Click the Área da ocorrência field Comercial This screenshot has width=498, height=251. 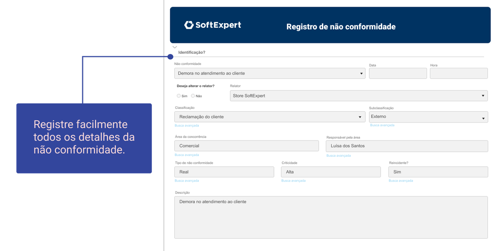[x=247, y=146]
